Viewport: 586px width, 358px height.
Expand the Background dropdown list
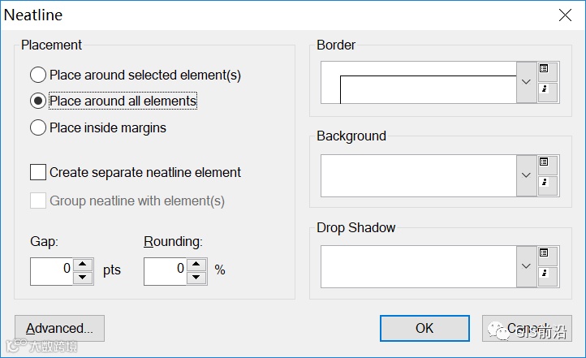click(527, 175)
